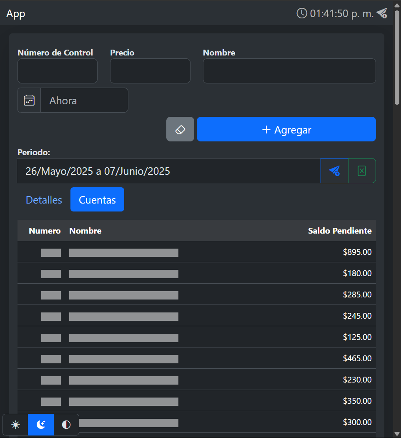This screenshot has height=438, width=401.
Task: Click into the Precio input box
Action: 150,71
